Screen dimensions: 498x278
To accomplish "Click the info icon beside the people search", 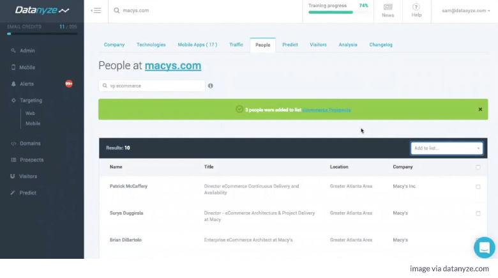I will tap(210, 86).
